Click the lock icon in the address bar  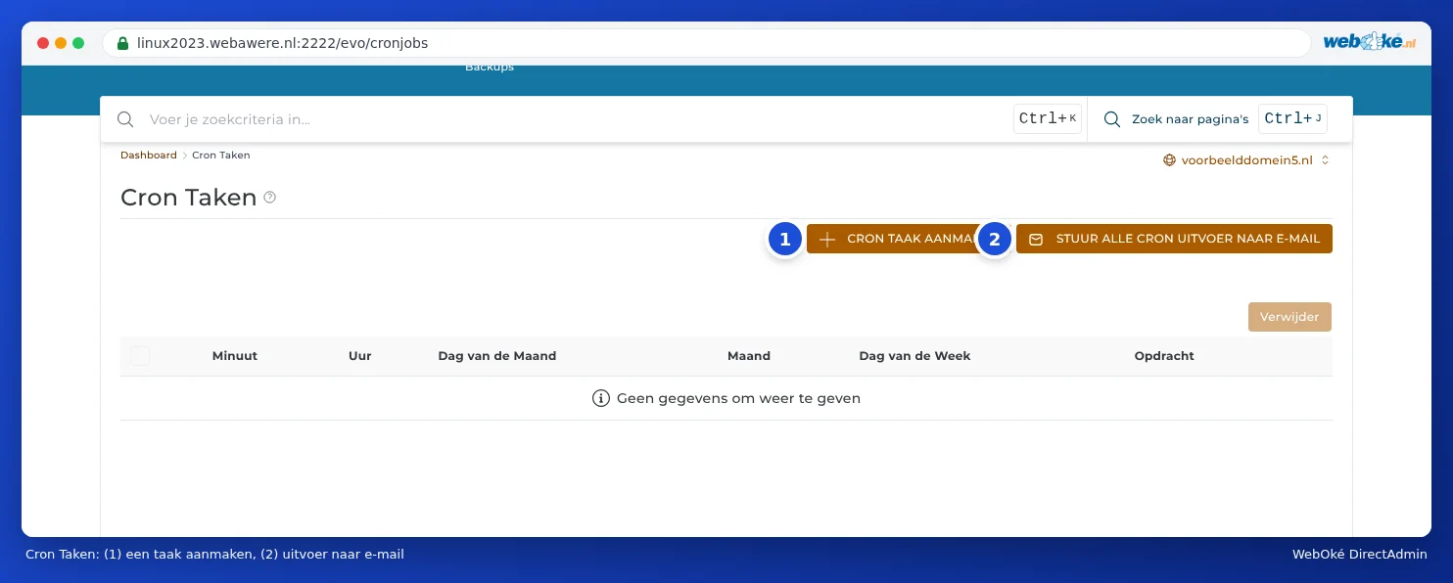pyautogui.click(x=122, y=43)
